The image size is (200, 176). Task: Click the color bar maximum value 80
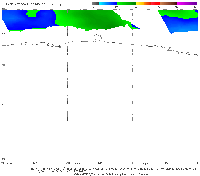click(196, 7)
